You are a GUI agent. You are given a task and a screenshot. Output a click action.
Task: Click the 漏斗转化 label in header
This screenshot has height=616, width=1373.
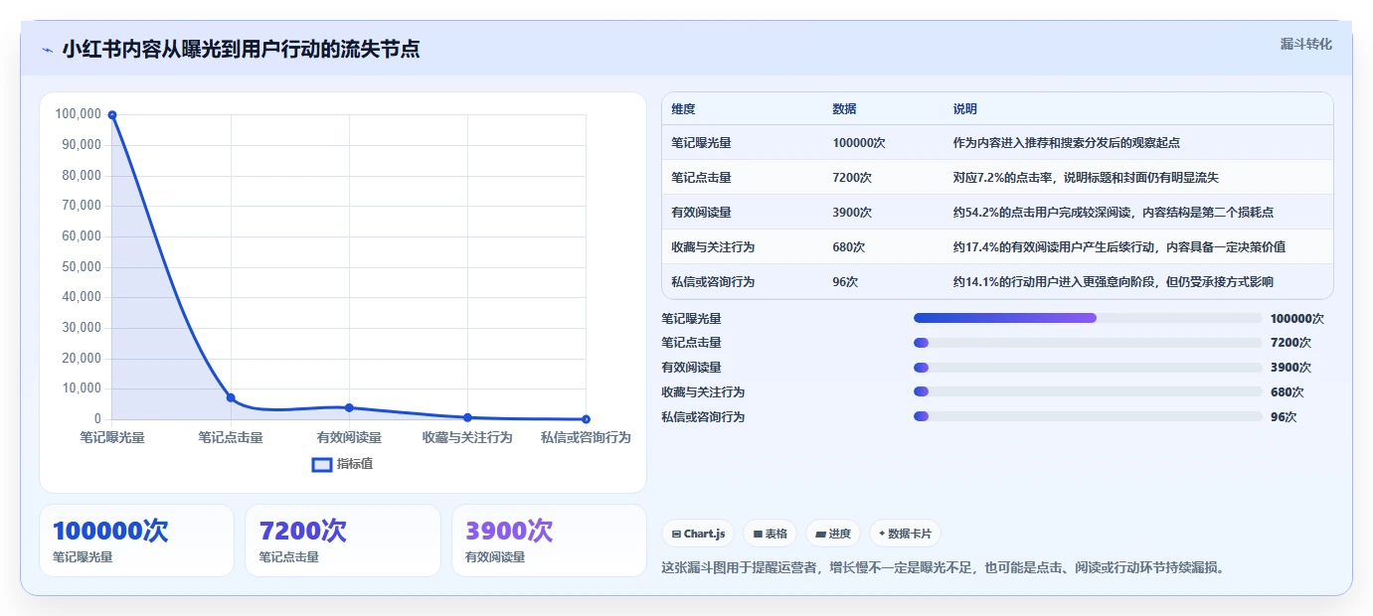click(x=1305, y=44)
